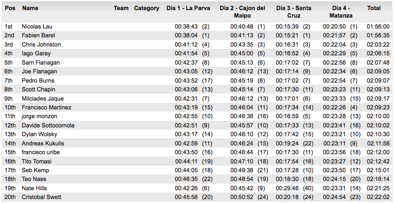Select Cristobal Swett's name
The image size is (395, 203).
(41, 197)
